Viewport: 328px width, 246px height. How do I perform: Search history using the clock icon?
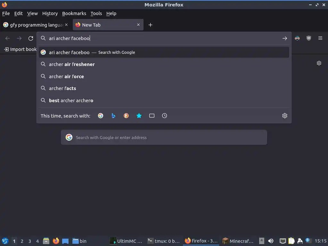point(164,116)
